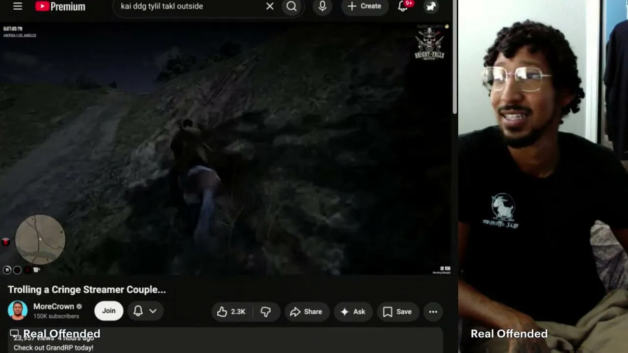Share this video
628x353 pixels.
[x=306, y=312]
